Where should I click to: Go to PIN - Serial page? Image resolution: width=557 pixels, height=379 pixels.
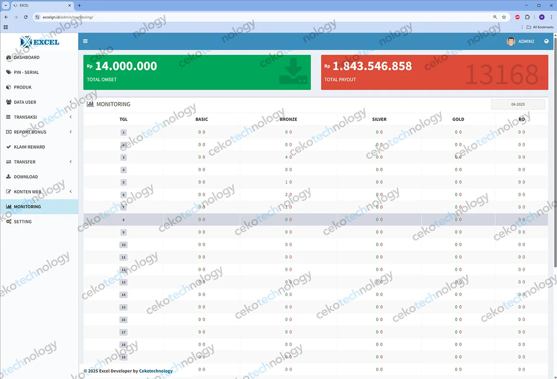pyautogui.click(x=26, y=73)
